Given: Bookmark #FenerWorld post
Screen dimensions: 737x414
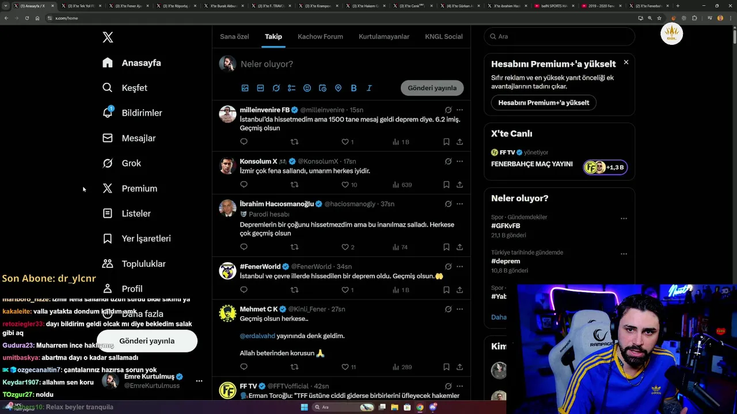Looking at the screenshot, I should (x=446, y=290).
